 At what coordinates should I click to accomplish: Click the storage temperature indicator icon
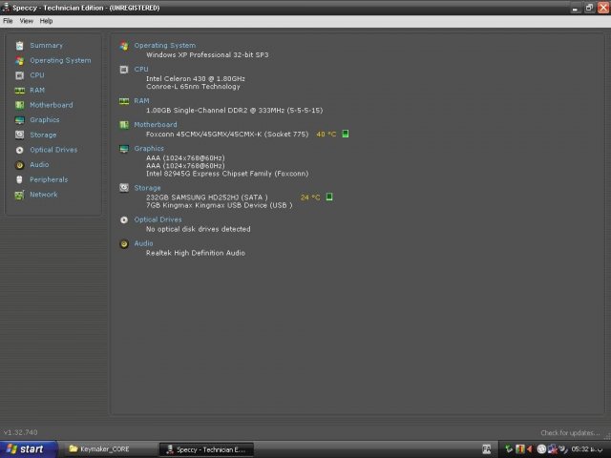(329, 197)
